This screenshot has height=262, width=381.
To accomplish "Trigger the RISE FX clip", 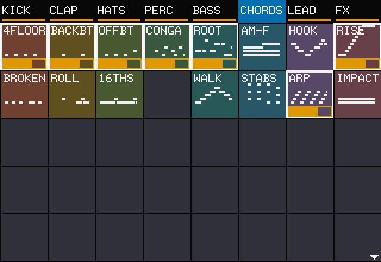I will point(357,46).
